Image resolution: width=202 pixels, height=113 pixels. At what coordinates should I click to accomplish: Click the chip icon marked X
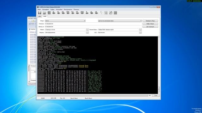[x=77, y=13]
